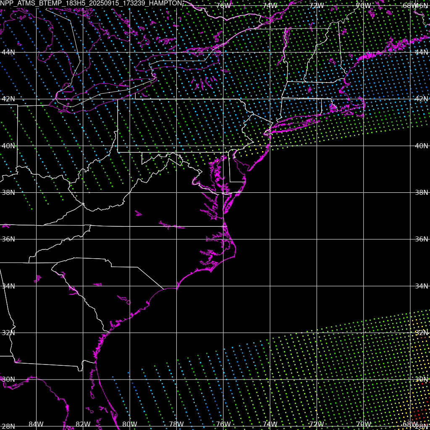The image size is (430, 430).
Task: Pick the 72W label along the bottom edge
Action: pyautogui.click(x=317, y=424)
